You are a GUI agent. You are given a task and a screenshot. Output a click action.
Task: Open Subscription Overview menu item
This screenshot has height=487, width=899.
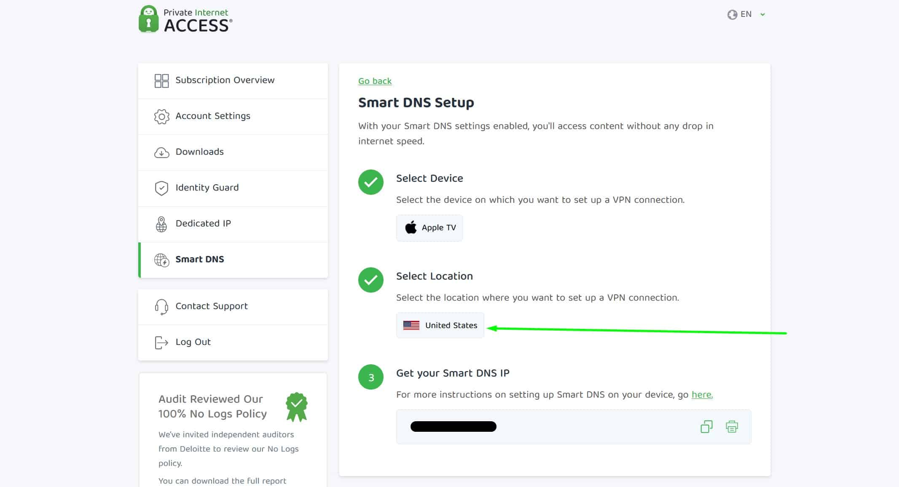233,81
